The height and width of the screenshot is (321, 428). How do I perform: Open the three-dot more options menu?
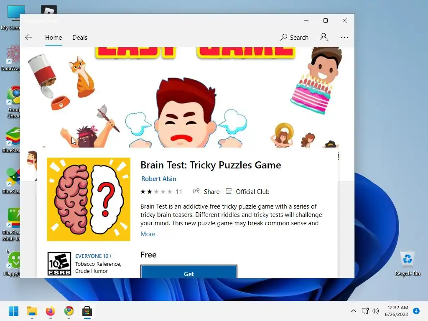tap(344, 37)
